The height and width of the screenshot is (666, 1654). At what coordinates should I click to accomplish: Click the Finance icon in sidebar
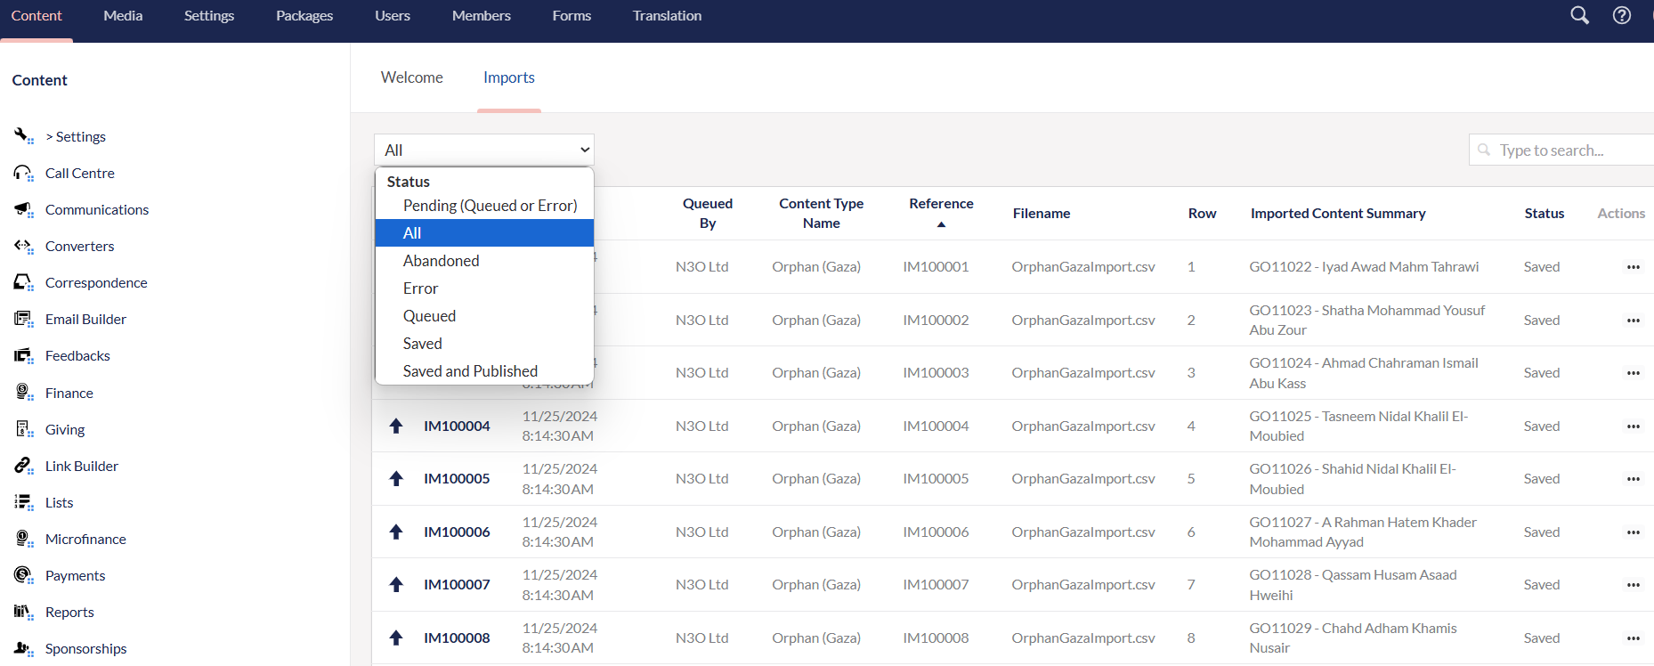click(23, 393)
